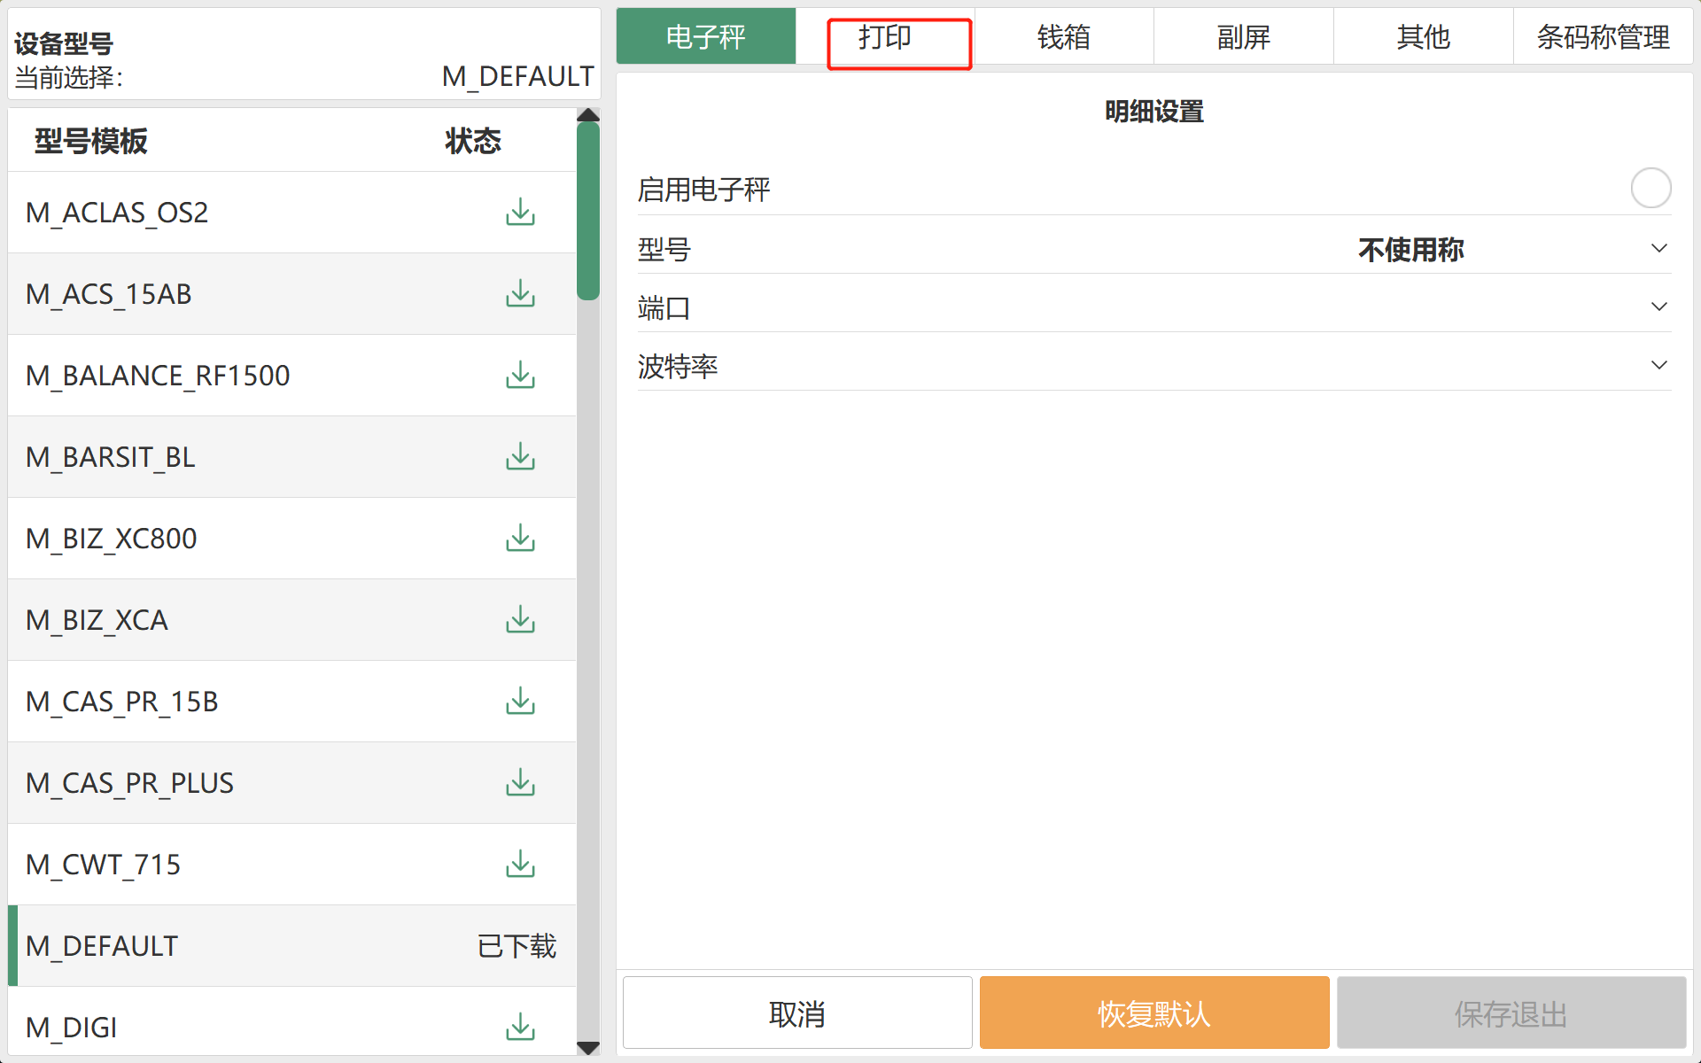Select the M_CWT_715 model name
This screenshot has width=1701, height=1063.
pos(104,865)
